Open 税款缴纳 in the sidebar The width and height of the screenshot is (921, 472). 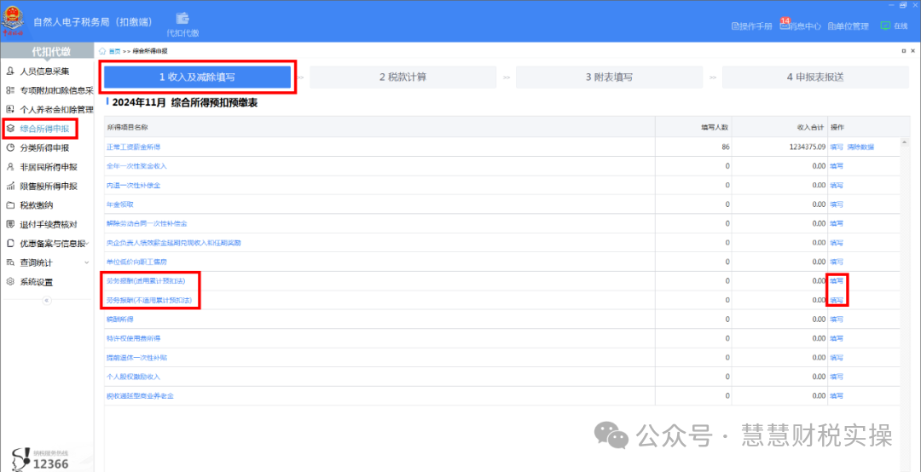coord(11,205)
